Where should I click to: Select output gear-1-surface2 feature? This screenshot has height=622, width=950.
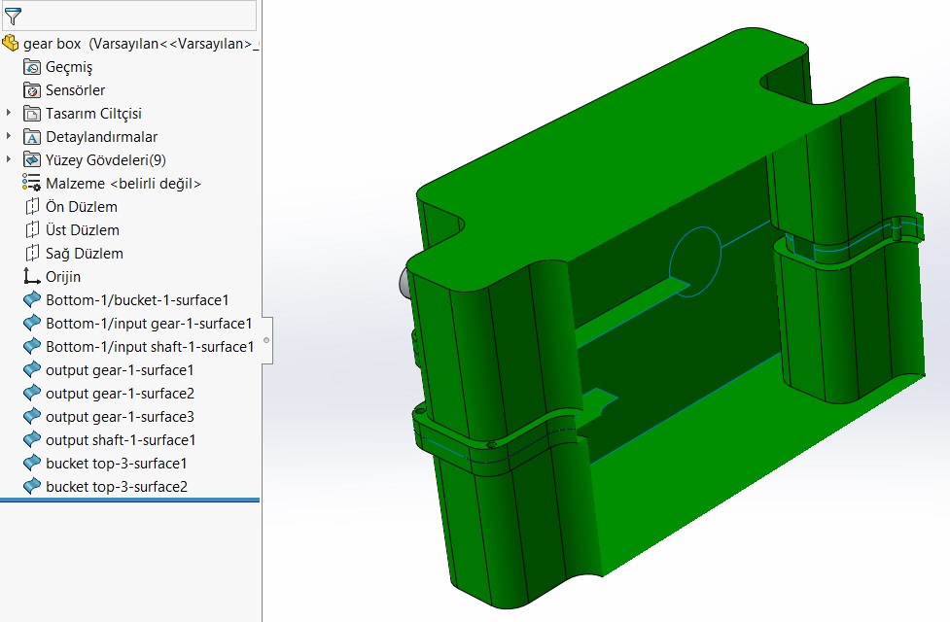(120, 393)
